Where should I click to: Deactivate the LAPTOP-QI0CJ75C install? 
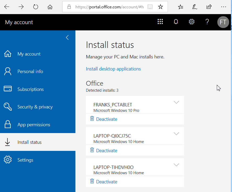click(x=107, y=151)
